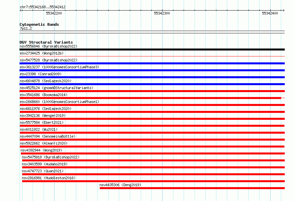The image size is (294, 201).
Task: Select the red nsv6011922 variant bar
Action: click(x=152, y=133)
